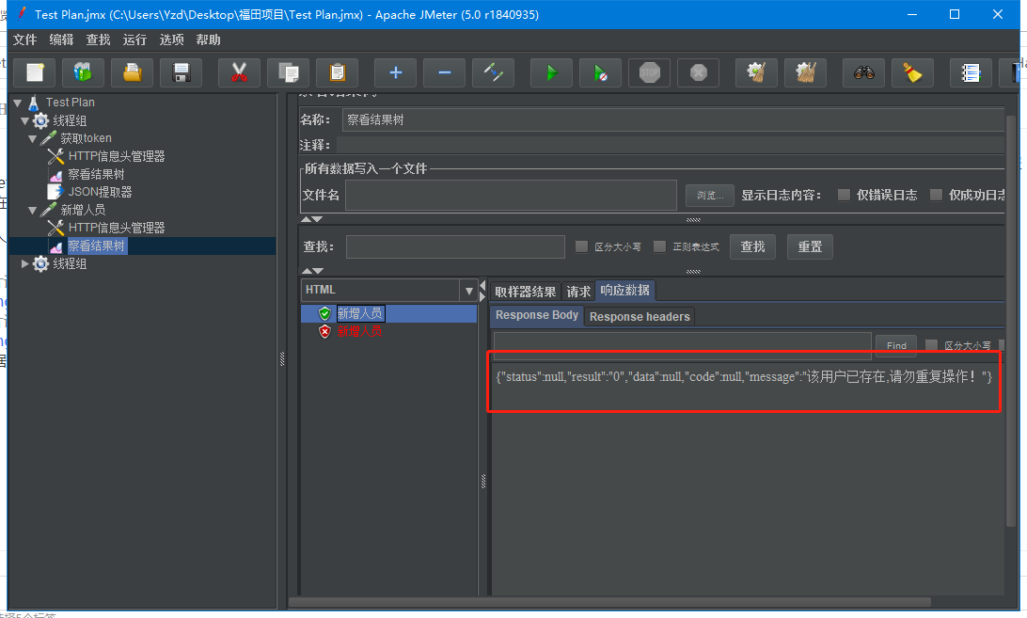Copy the selected element via toolbar

tap(288, 72)
